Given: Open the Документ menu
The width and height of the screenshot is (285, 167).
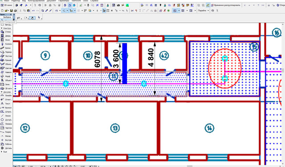Looking at the screenshot, I should [51, 1].
